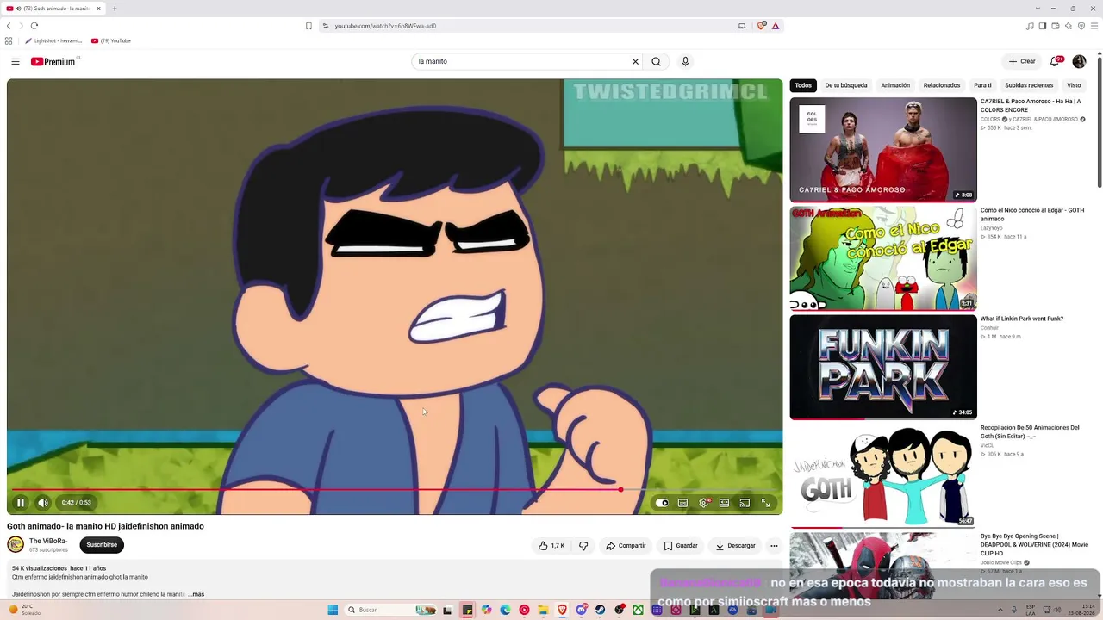Open the Funkin Park video thumbnail
The image size is (1103, 620).
[x=883, y=367]
